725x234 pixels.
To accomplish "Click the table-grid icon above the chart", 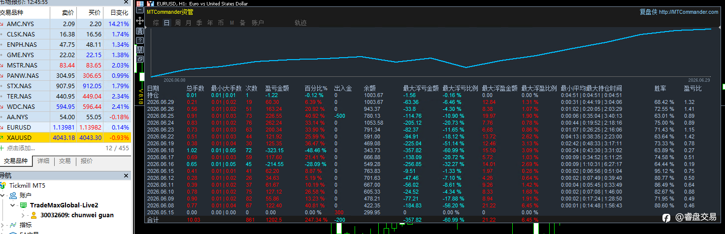I will coord(140,3).
